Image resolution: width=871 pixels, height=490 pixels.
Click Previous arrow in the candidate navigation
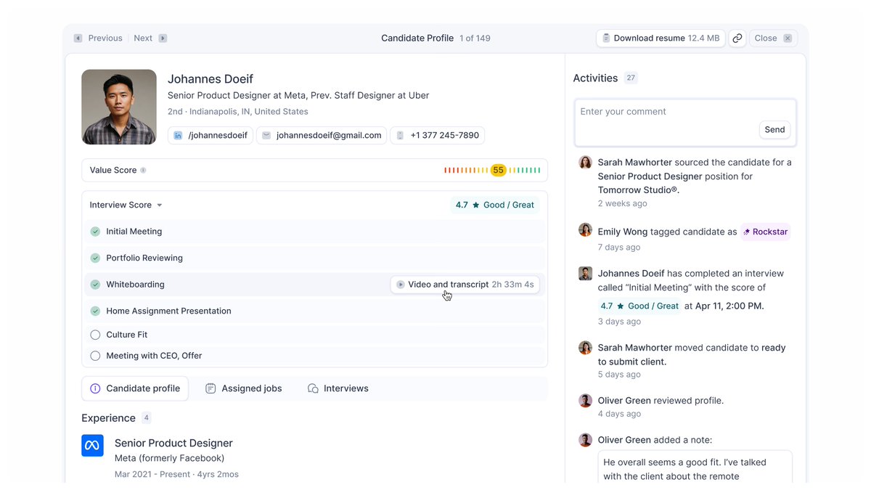78,37
